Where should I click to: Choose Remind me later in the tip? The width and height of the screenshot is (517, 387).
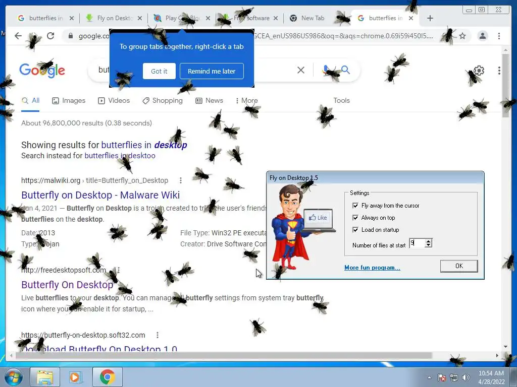coord(212,71)
